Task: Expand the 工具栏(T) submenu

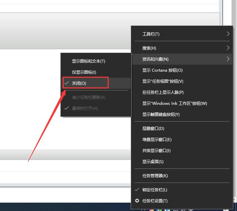Action: pyautogui.click(x=181, y=34)
